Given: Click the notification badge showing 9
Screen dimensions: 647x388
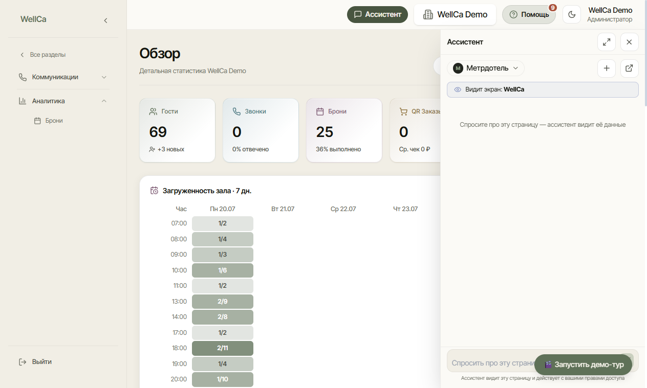Looking at the screenshot, I should point(553,8).
